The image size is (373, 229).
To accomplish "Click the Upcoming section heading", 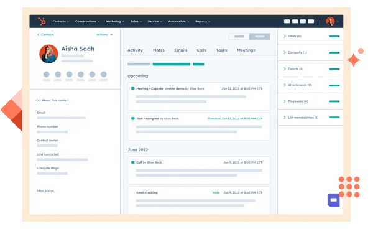I will coord(138,76).
